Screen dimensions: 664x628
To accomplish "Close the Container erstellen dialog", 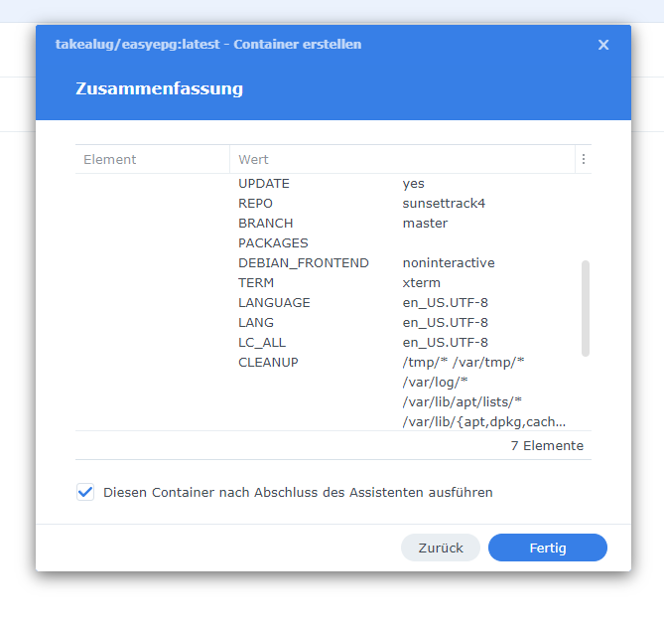I will (603, 45).
